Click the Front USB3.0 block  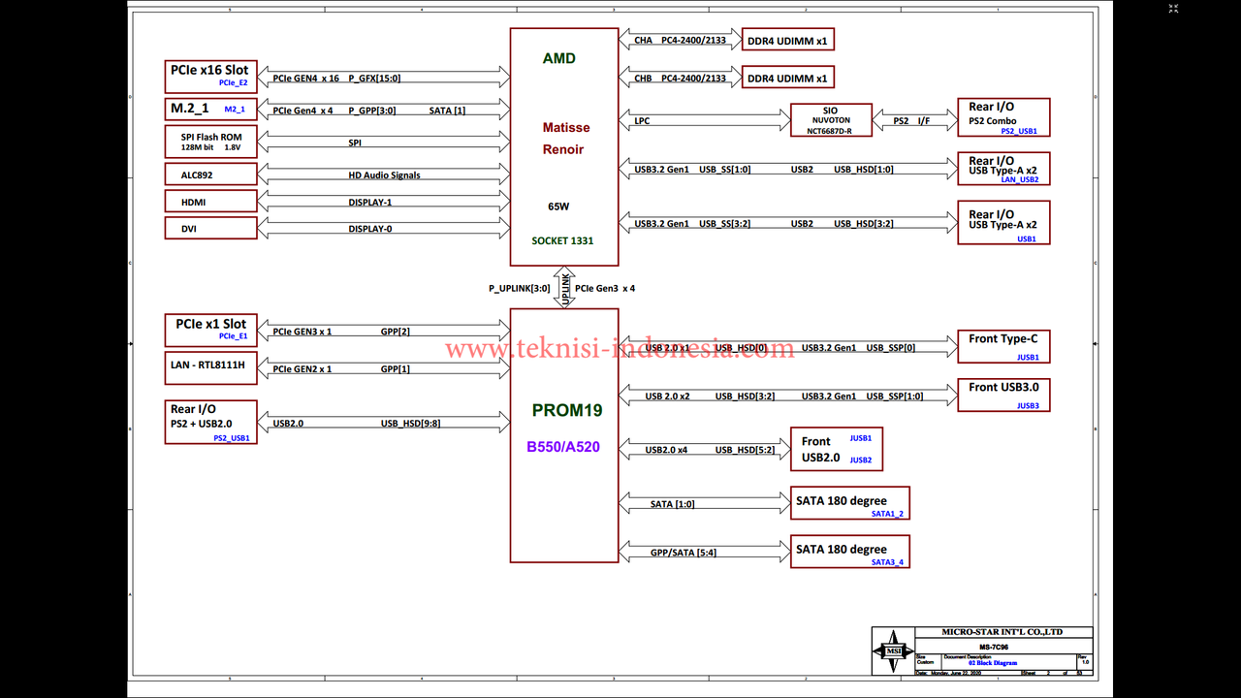pos(1003,396)
